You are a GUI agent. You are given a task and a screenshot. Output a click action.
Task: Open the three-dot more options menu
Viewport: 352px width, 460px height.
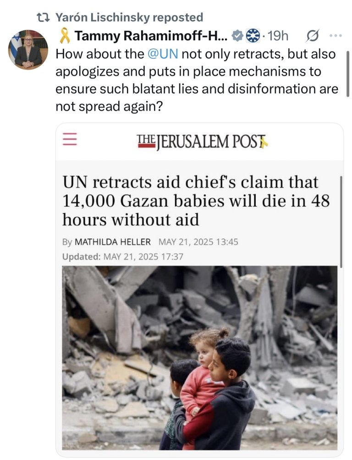[x=335, y=35]
